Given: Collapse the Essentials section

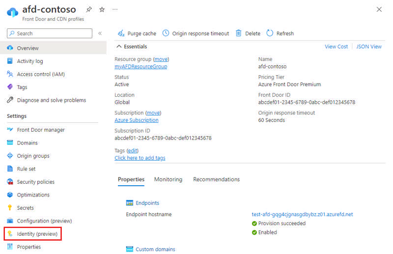Looking at the screenshot, I should point(119,46).
